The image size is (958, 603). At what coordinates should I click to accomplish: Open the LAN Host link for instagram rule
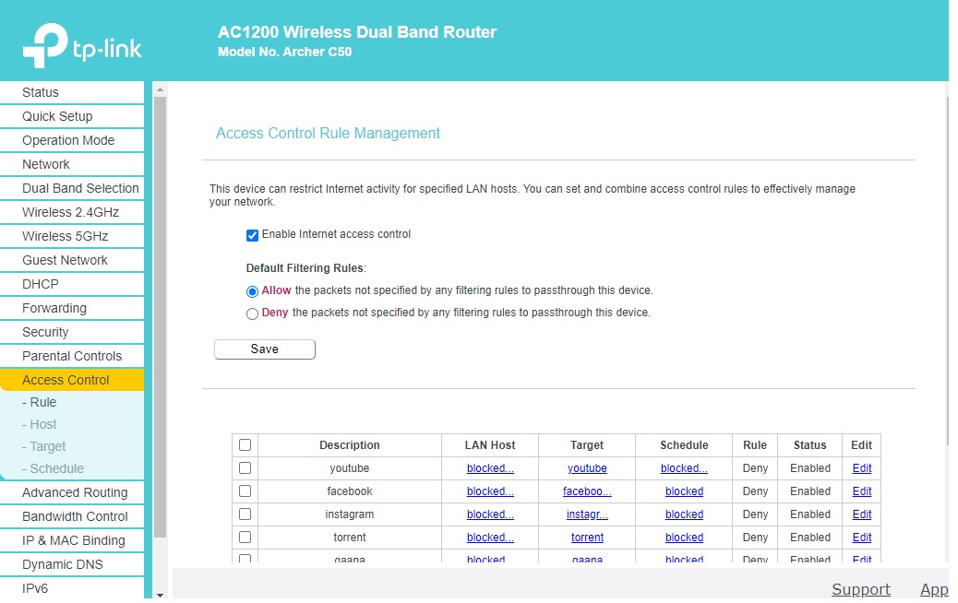point(490,514)
